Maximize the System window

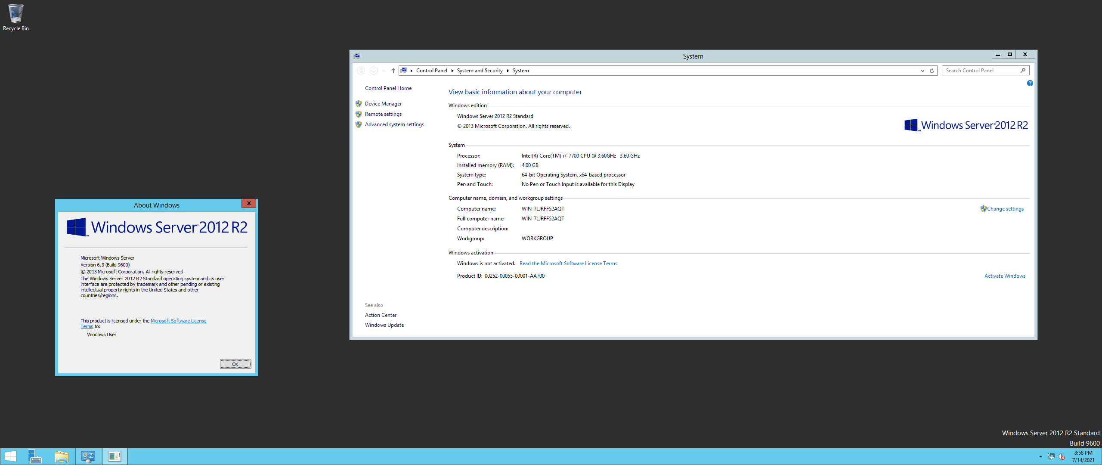(x=1009, y=55)
